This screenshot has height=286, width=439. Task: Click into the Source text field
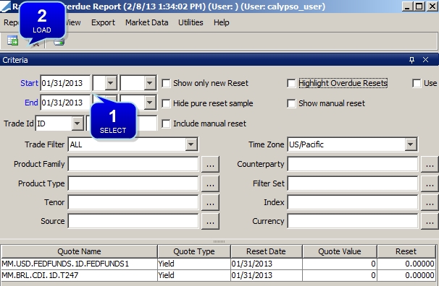point(133,221)
